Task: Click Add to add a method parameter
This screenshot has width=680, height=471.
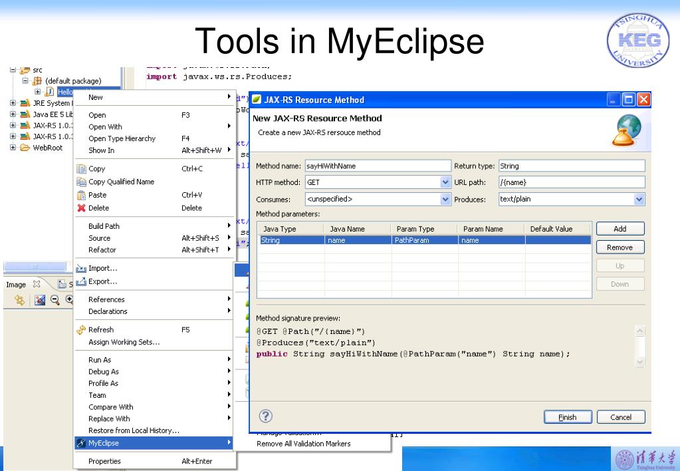Action: [620, 229]
